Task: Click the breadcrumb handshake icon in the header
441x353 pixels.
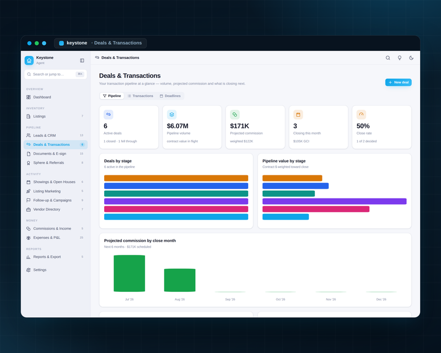Action: pyautogui.click(x=97, y=57)
